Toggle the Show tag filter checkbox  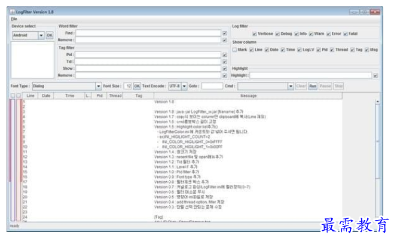coord(225,69)
